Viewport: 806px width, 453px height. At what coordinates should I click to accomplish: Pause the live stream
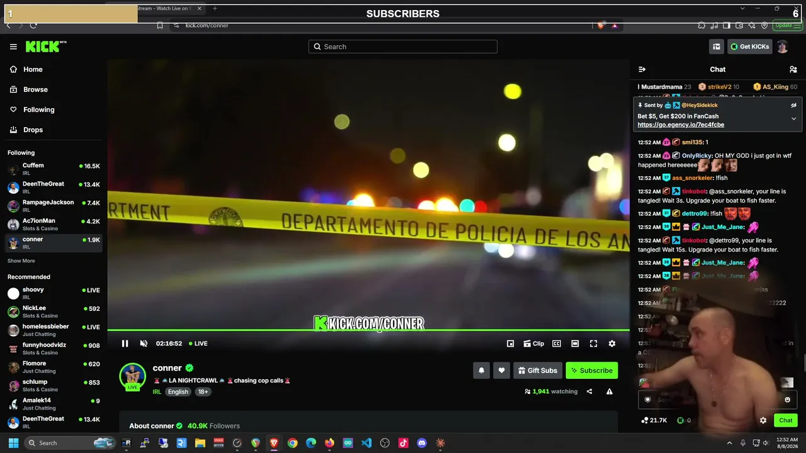pyautogui.click(x=125, y=344)
